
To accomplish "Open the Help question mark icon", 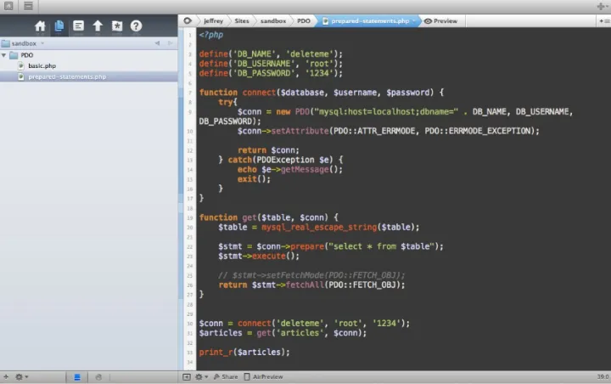I will click(x=136, y=25).
